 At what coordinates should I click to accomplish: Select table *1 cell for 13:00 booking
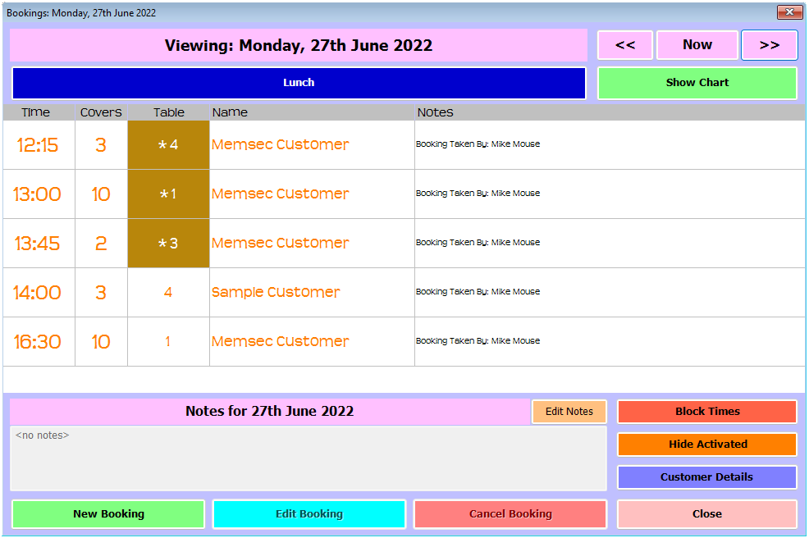(168, 194)
